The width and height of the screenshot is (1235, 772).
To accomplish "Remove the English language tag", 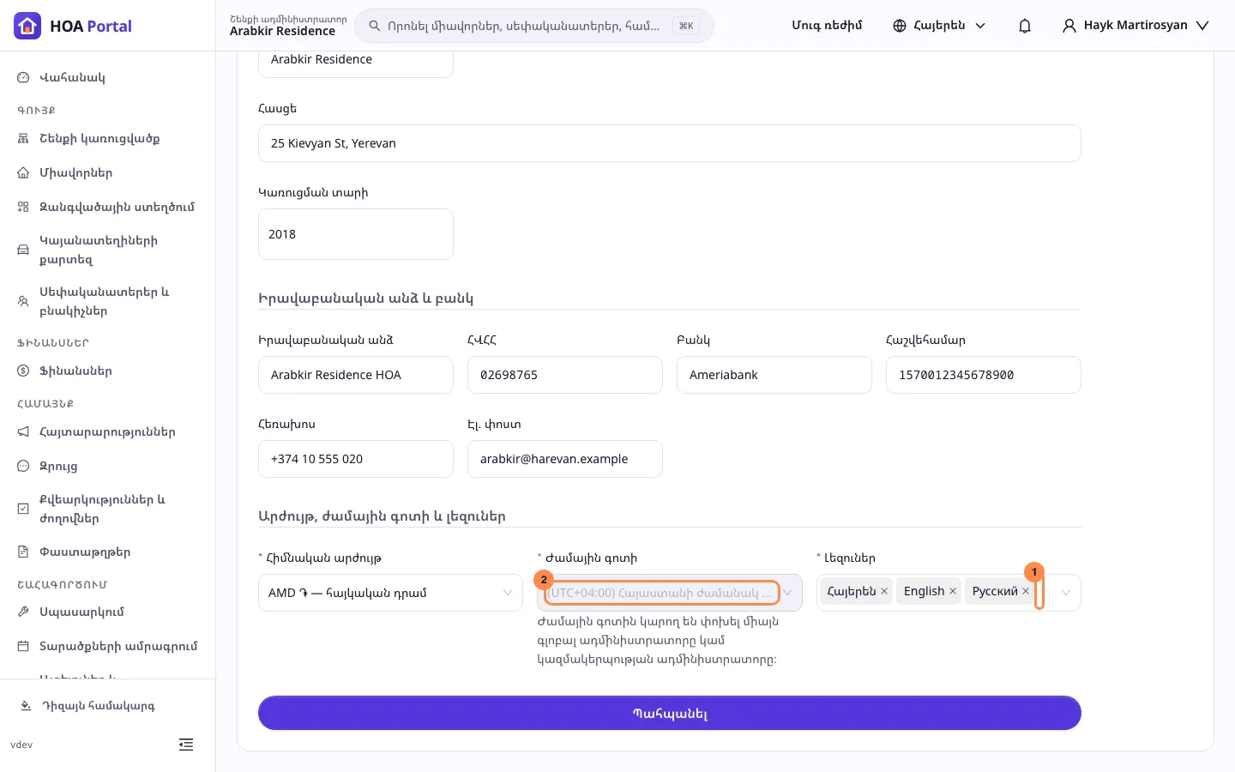I will [x=953, y=591].
